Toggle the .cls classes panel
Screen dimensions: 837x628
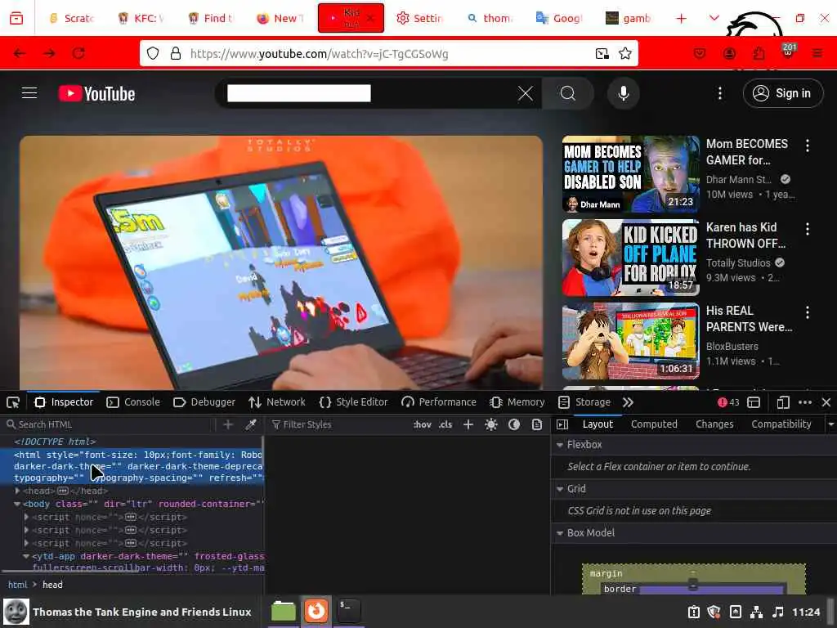(445, 424)
